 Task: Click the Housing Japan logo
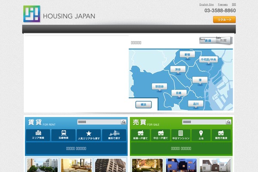click(59, 14)
